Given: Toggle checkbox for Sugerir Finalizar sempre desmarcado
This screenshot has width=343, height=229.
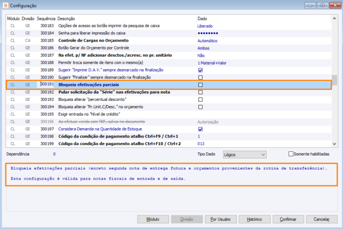Looking at the screenshot, I should pyautogui.click(x=200, y=77).
